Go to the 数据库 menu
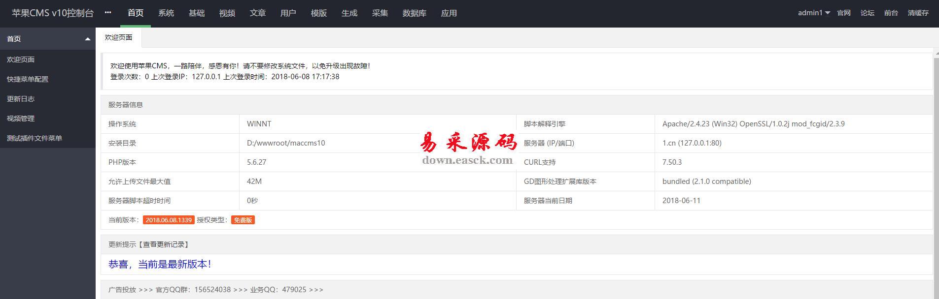The width and height of the screenshot is (939, 299). (x=415, y=13)
